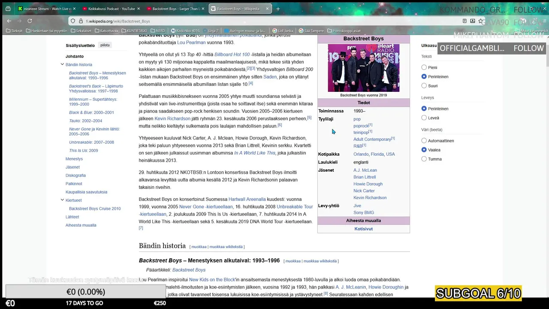
Task: Open the Kevin Richardson link in text
Action: click(172, 118)
